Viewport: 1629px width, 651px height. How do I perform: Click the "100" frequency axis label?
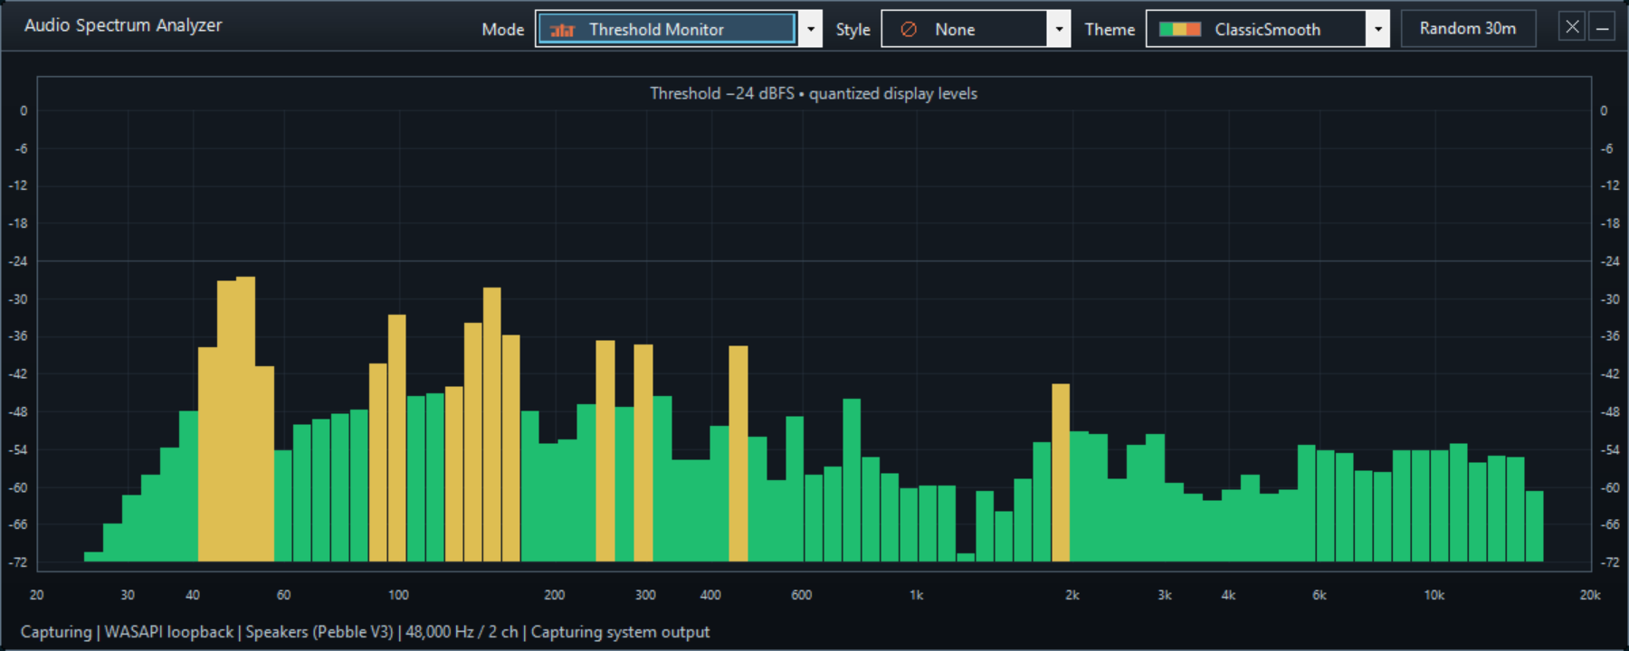[398, 595]
